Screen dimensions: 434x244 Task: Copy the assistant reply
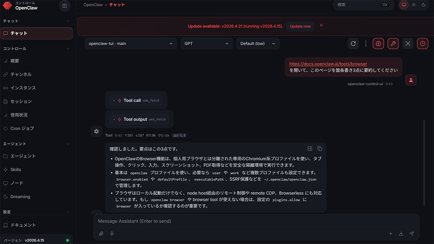tap(320, 149)
